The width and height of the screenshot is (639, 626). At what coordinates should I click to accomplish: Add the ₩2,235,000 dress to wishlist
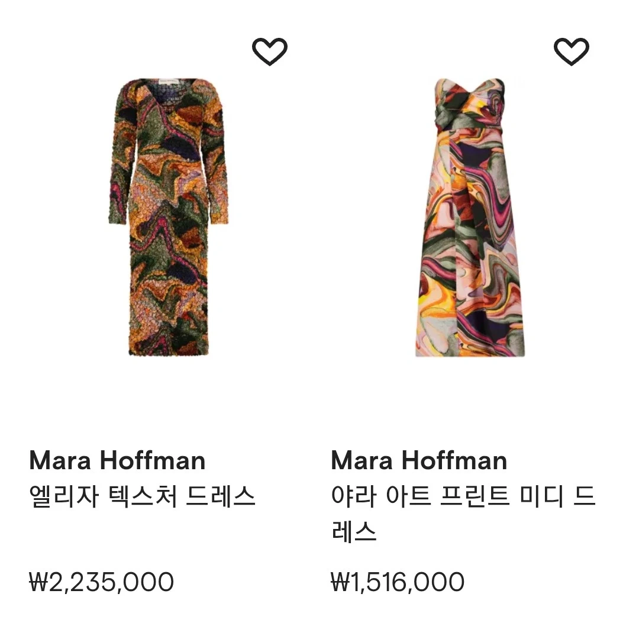point(270,51)
